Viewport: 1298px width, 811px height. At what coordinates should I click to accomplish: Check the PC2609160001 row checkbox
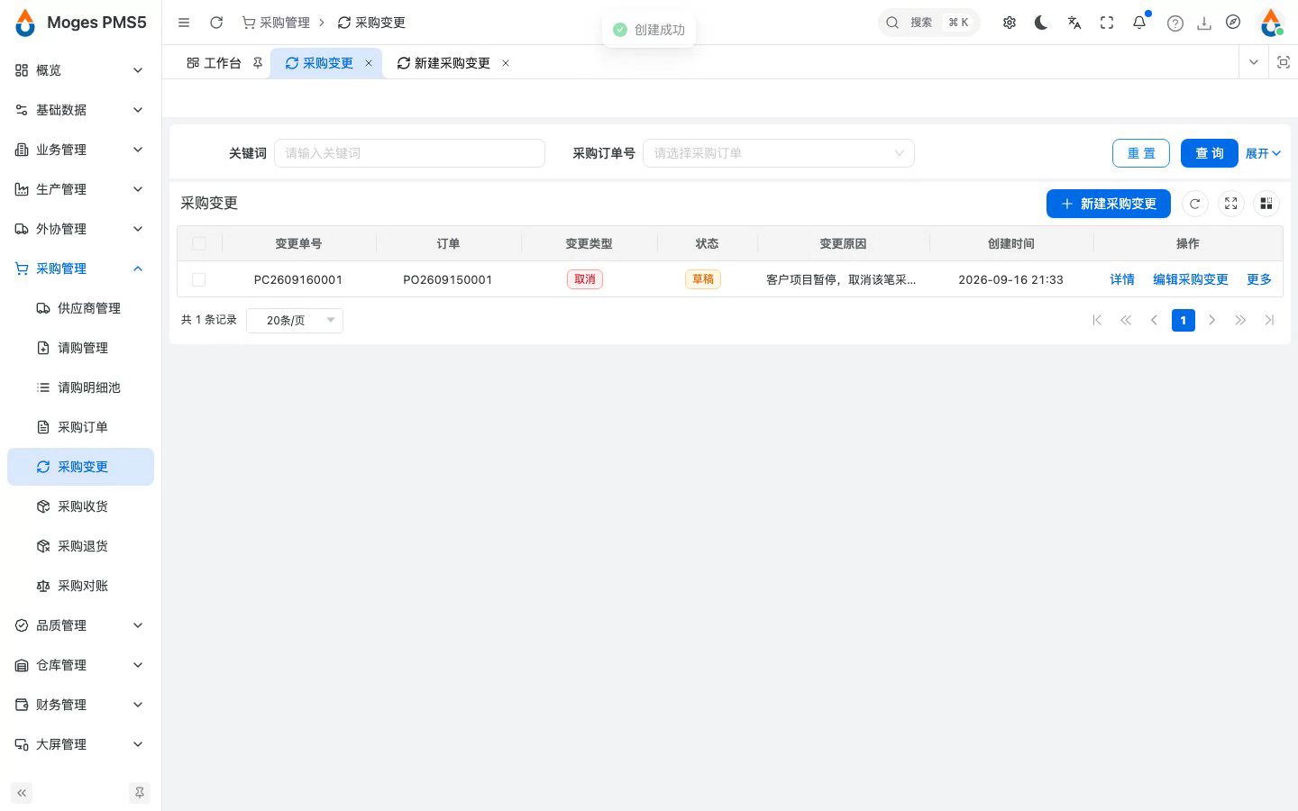pos(199,279)
